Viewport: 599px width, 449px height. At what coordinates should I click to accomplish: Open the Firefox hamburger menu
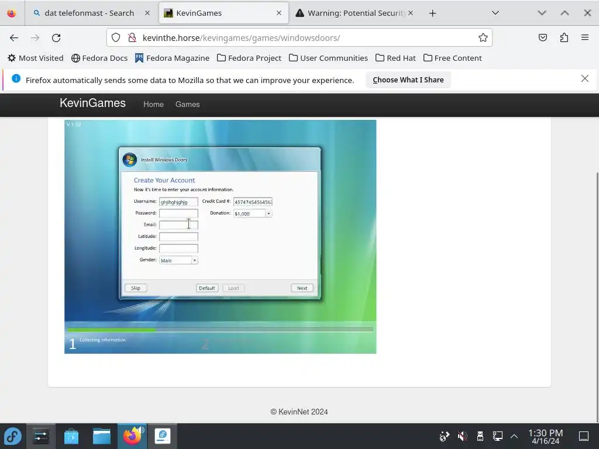[585, 37]
